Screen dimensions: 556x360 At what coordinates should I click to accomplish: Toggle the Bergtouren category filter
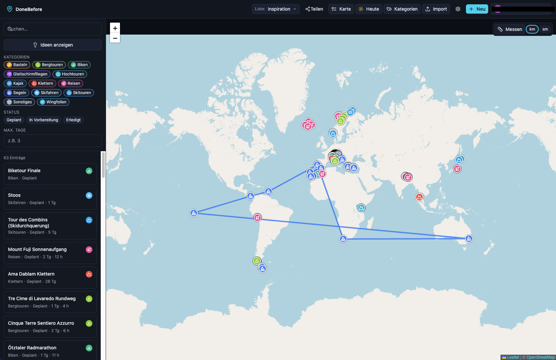(x=49, y=65)
